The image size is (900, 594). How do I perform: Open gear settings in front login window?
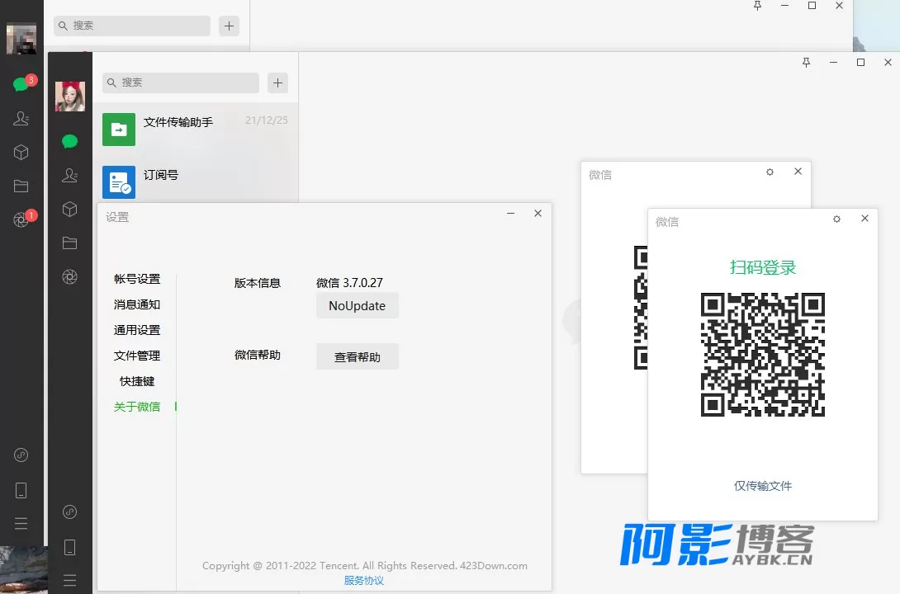click(x=837, y=219)
